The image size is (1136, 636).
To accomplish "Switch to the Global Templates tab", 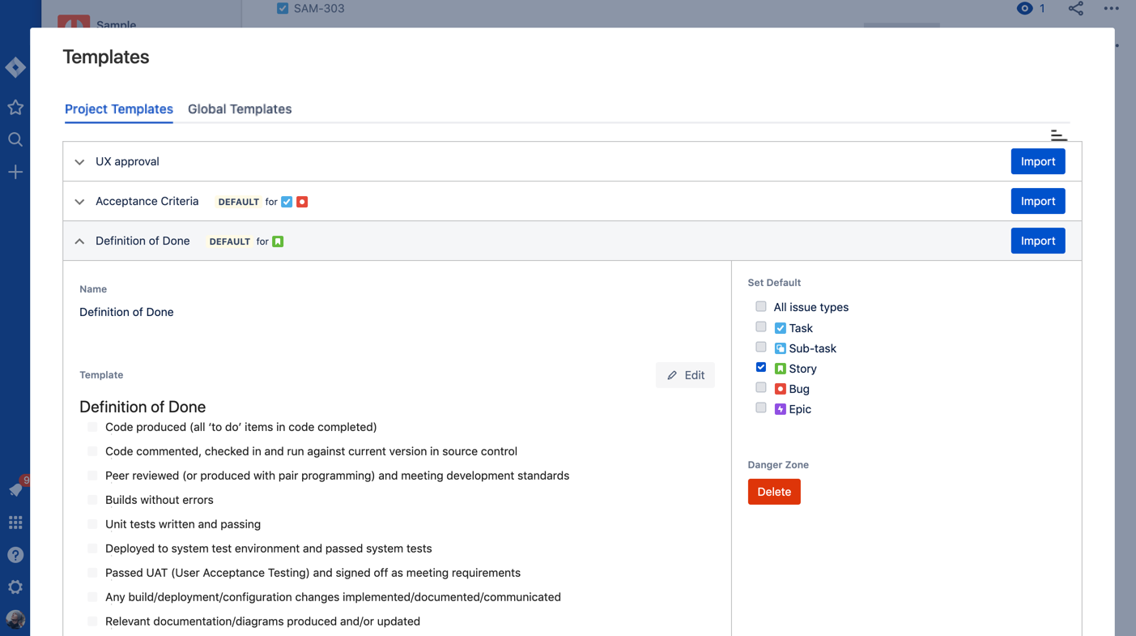I will tap(240, 109).
